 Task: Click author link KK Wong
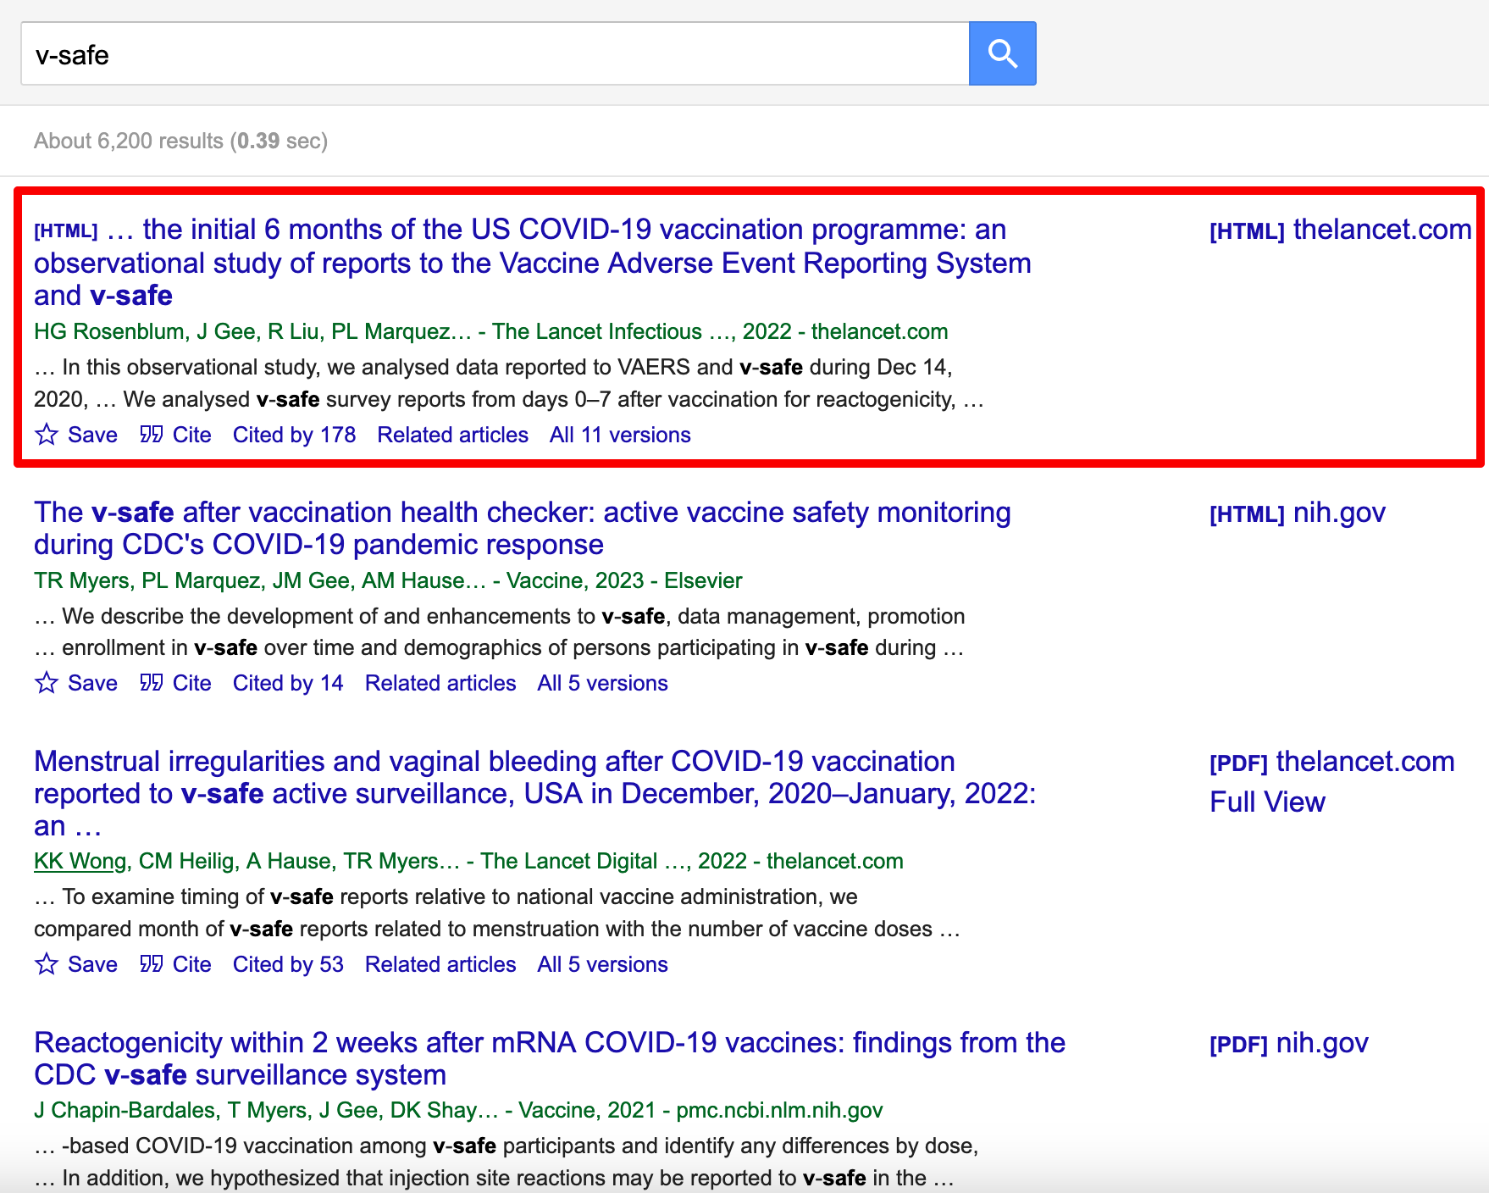tap(80, 861)
